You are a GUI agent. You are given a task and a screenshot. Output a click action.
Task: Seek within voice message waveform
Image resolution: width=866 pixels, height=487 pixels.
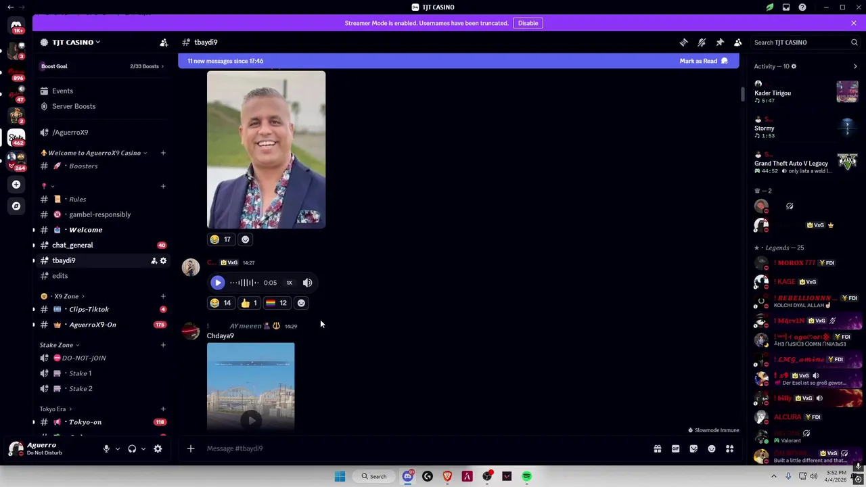click(244, 283)
